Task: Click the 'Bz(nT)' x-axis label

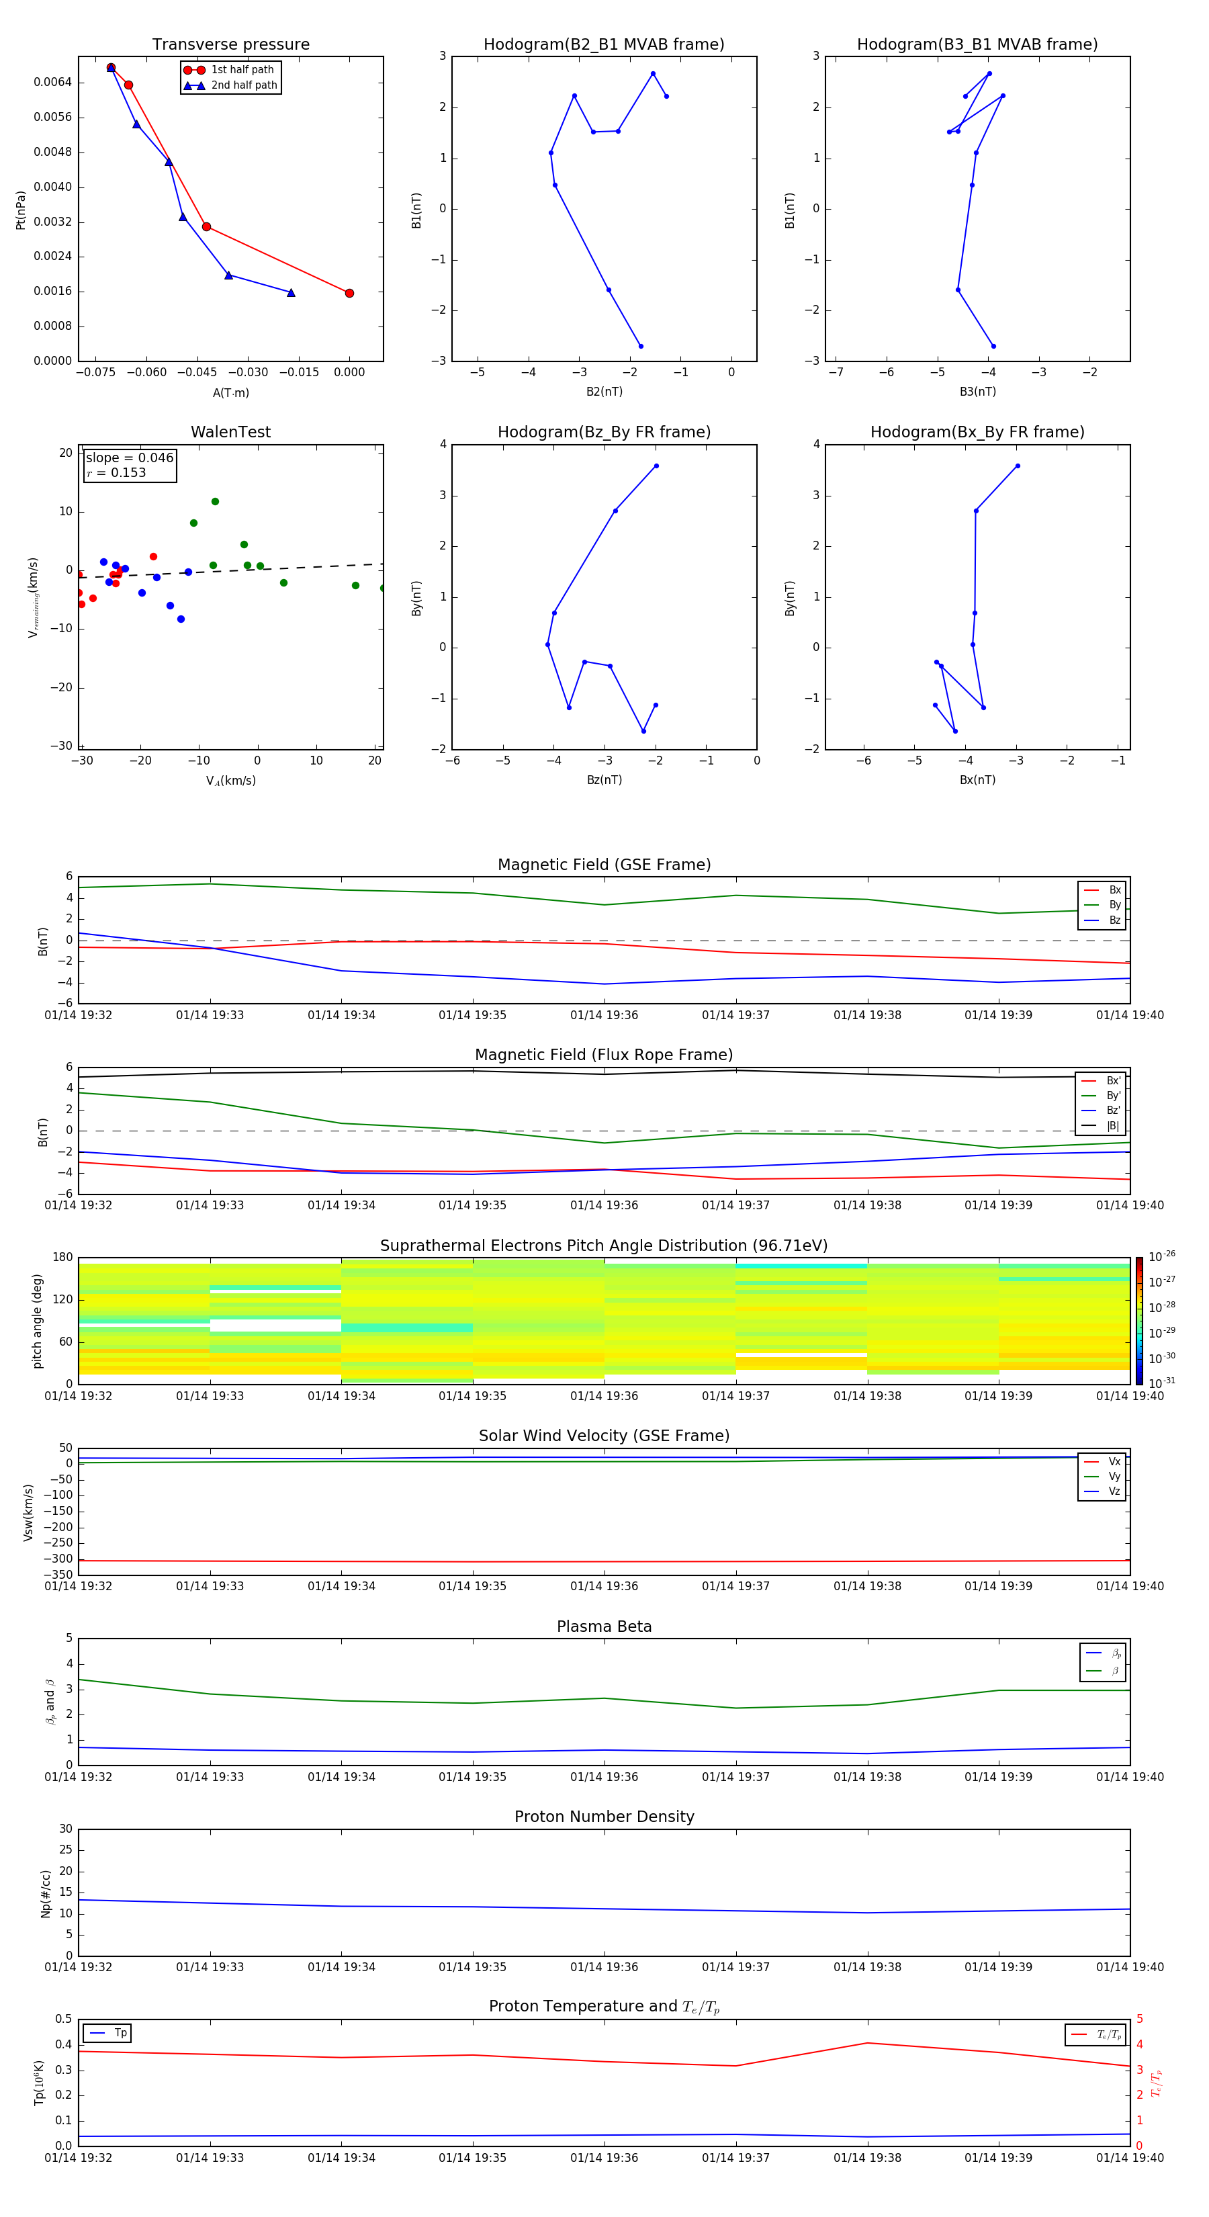Action: click(x=604, y=780)
